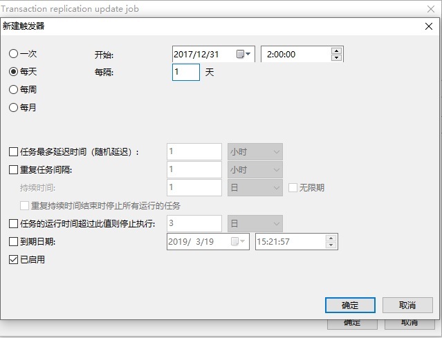Enable 任务的运行时间超过此值则停止执行 checkbox

13,224
